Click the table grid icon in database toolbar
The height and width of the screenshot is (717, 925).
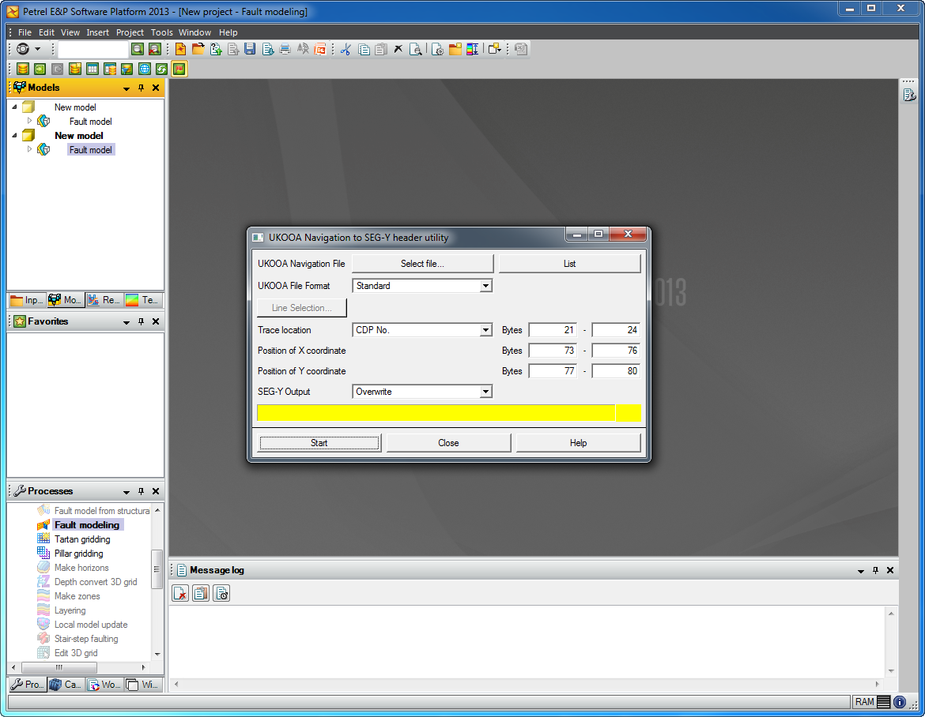pyautogui.click(x=92, y=69)
